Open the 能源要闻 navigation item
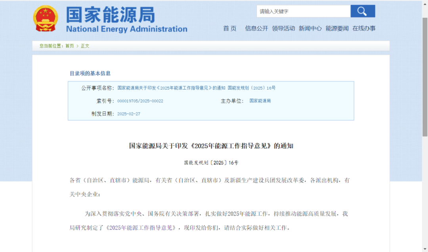This screenshot has height=252, width=428. click(x=337, y=28)
